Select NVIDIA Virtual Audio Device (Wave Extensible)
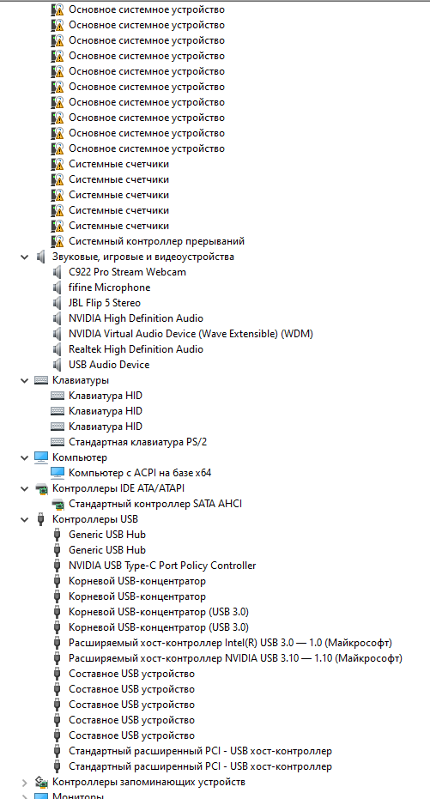The width and height of the screenshot is (430, 799). pos(191,334)
